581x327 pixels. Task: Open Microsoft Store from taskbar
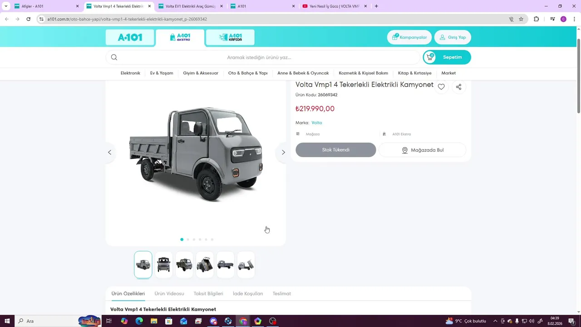[x=168, y=321]
